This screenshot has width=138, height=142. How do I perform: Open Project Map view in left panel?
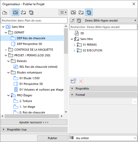(x=5, y=12)
